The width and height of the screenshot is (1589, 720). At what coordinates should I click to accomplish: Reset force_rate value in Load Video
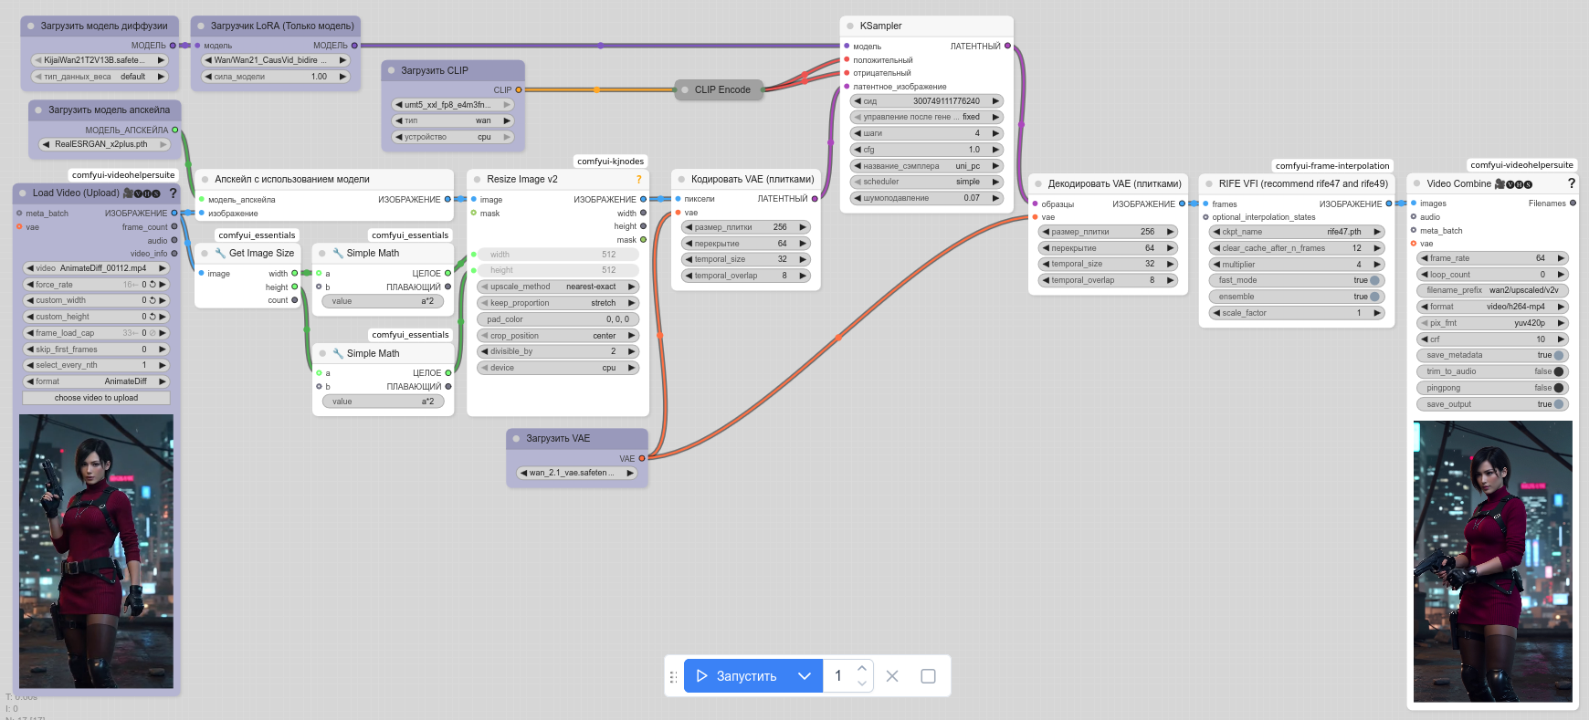(153, 285)
